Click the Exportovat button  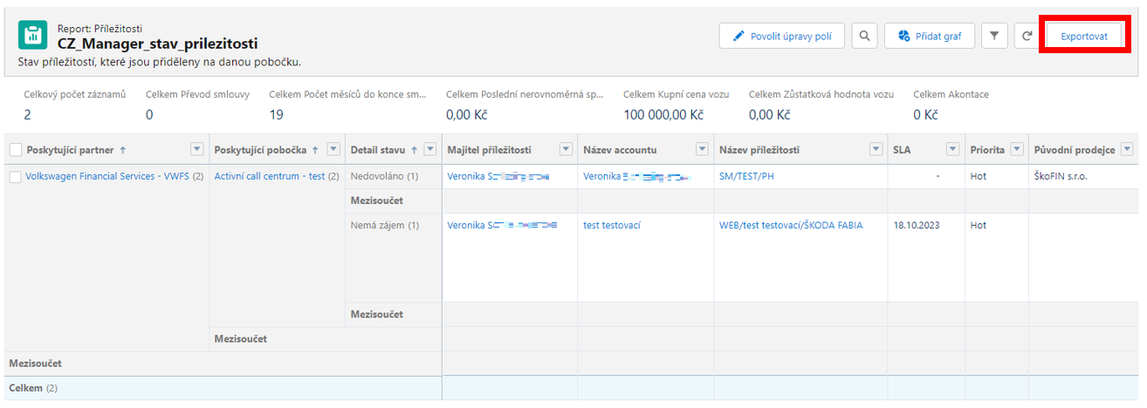(1083, 36)
